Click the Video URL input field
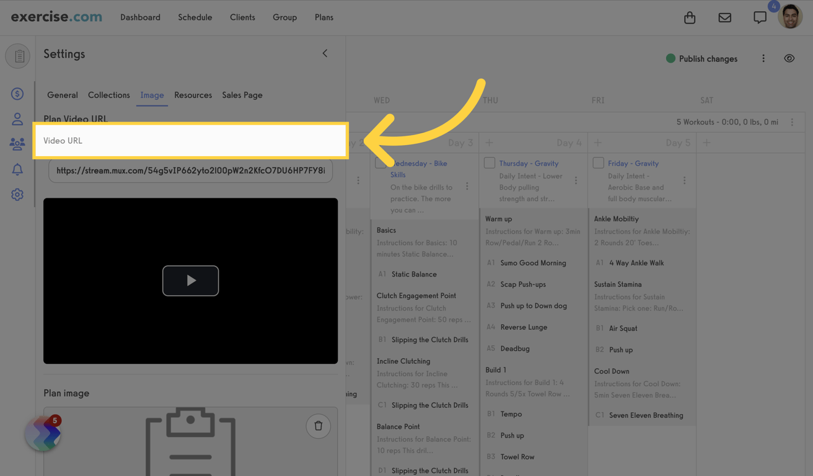This screenshot has width=813, height=476. [x=191, y=141]
